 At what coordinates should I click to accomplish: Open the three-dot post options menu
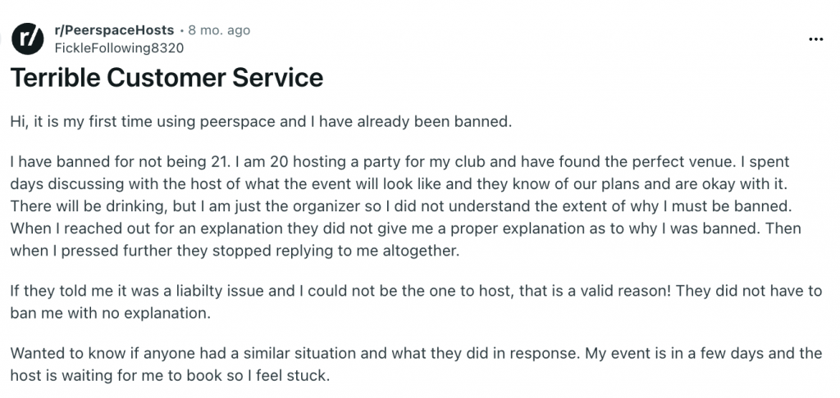815,38
